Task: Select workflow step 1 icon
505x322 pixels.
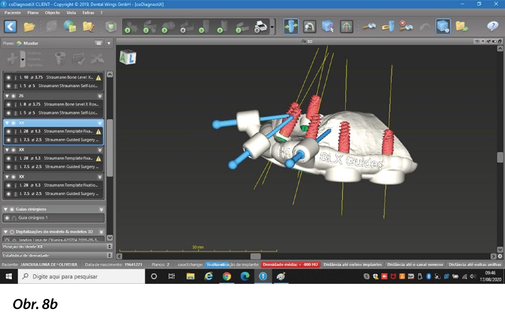Action: click(x=131, y=27)
